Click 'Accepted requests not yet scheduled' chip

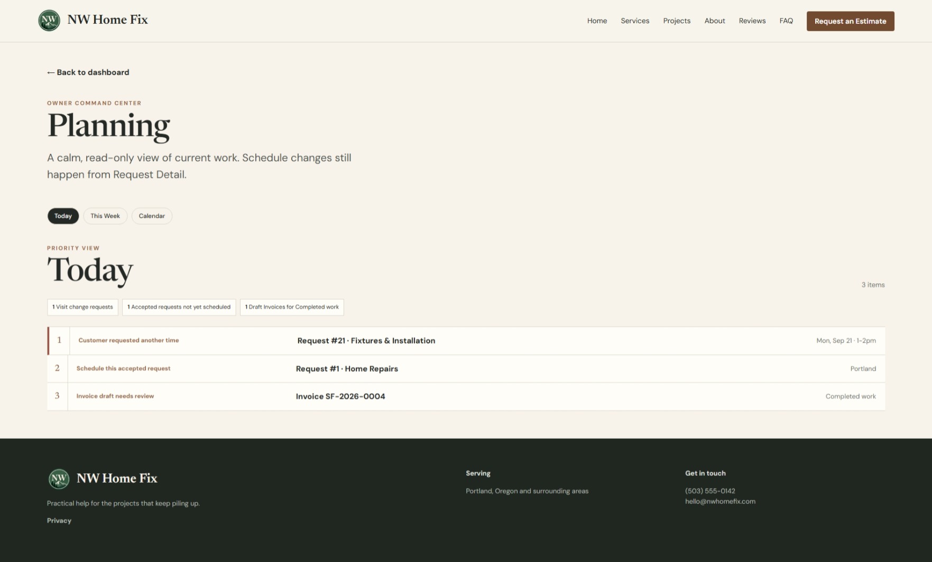tap(179, 307)
